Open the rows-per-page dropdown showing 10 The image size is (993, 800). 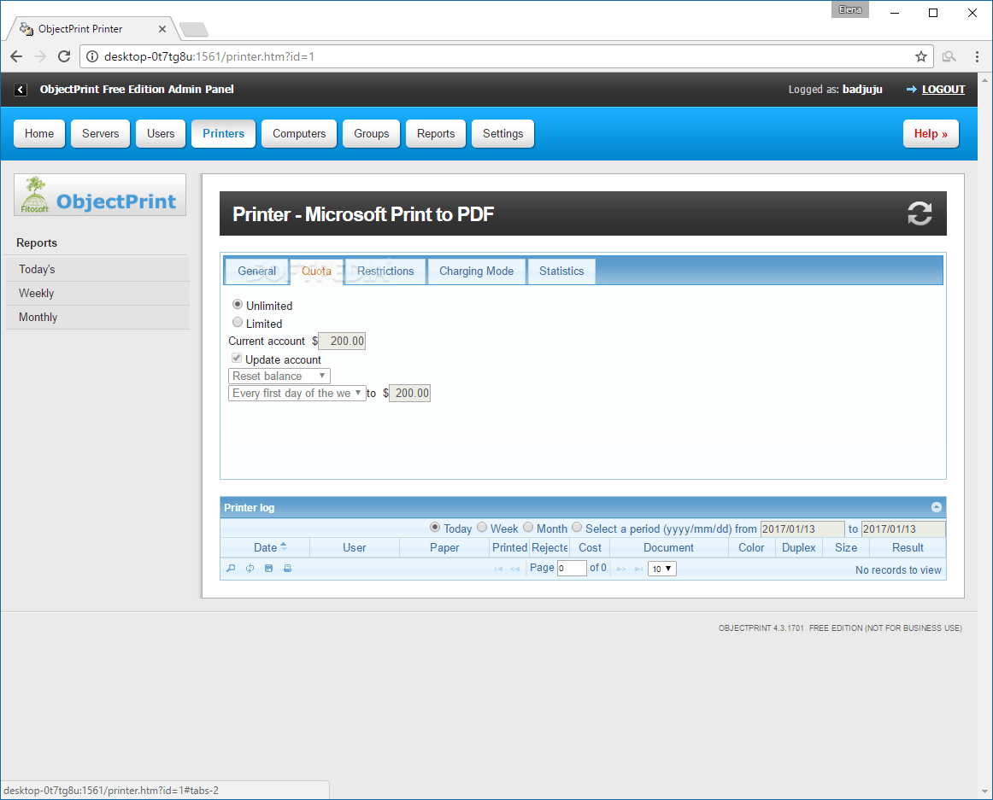coord(662,569)
